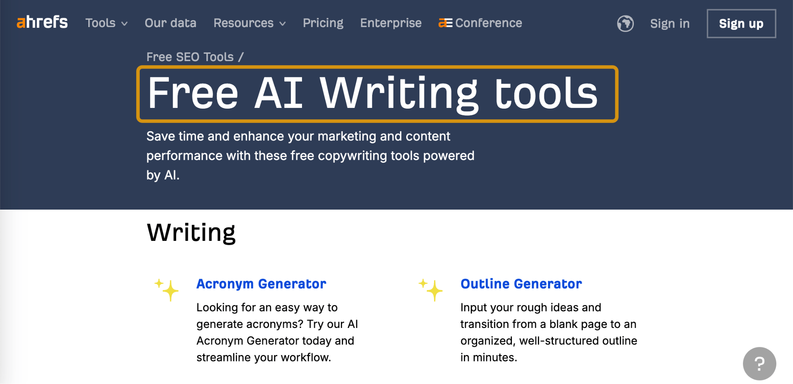Click the ahrefs logo
Image resolution: width=793 pixels, height=384 pixels.
click(42, 22)
